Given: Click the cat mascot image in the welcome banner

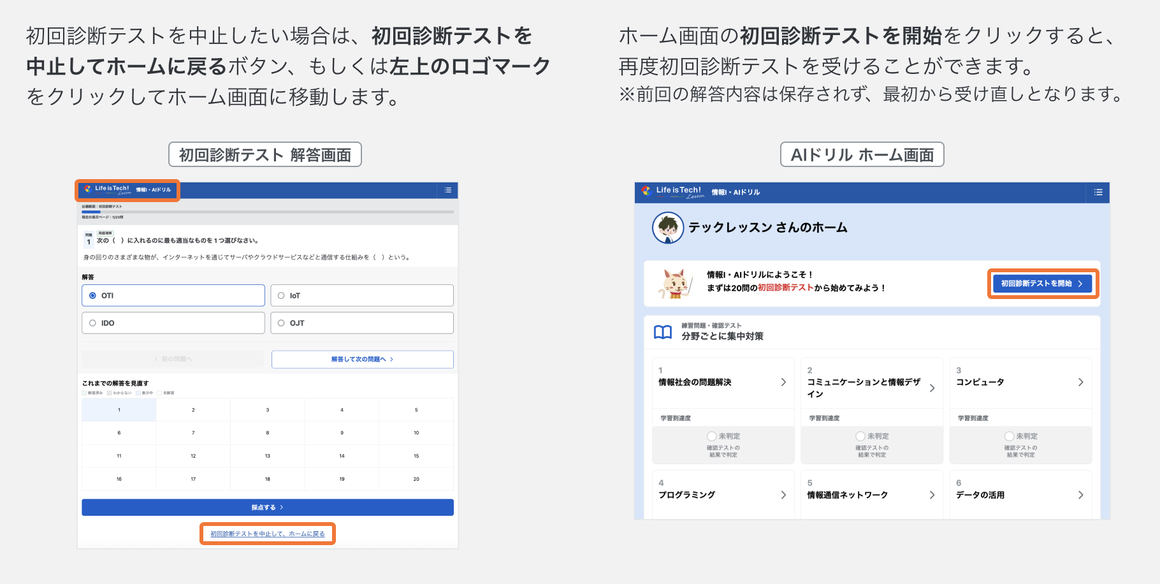Looking at the screenshot, I should (676, 283).
